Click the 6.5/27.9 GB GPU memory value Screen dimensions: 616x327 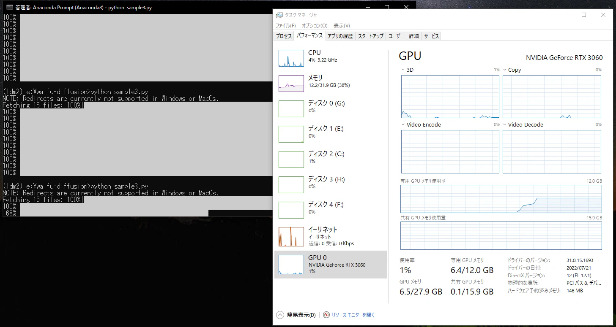[421, 292]
